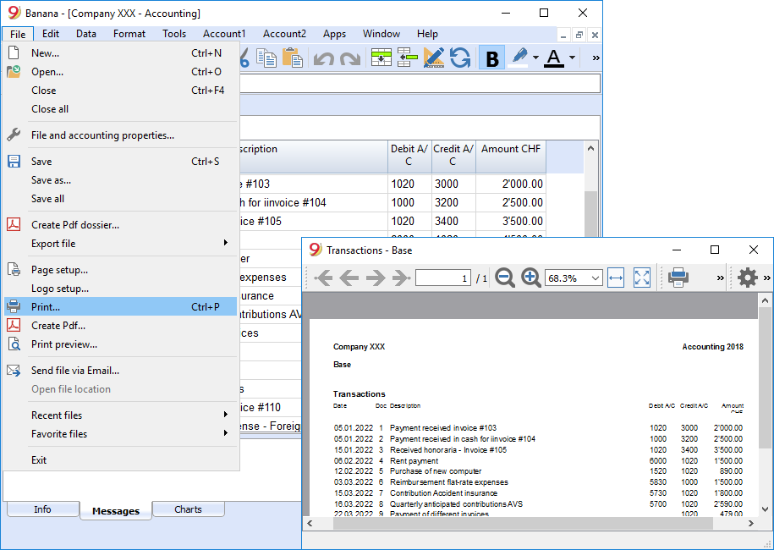Switch to the Messages tab
This screenshot has height=550, width=774.
116,510
